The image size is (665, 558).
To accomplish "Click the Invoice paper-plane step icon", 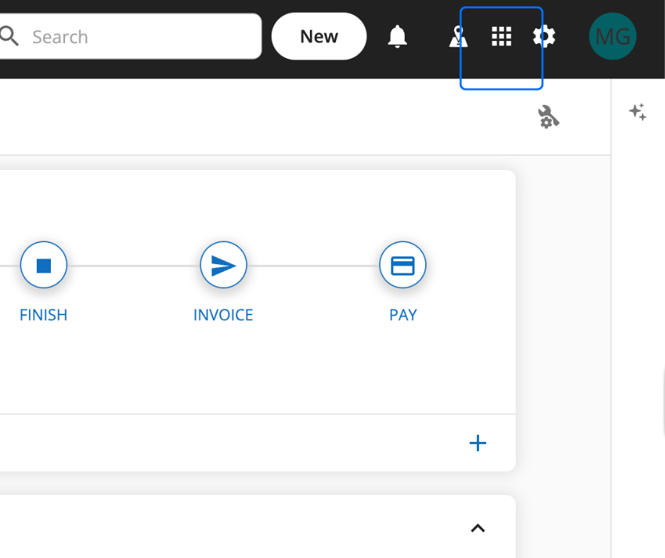I will pos(224,265).
